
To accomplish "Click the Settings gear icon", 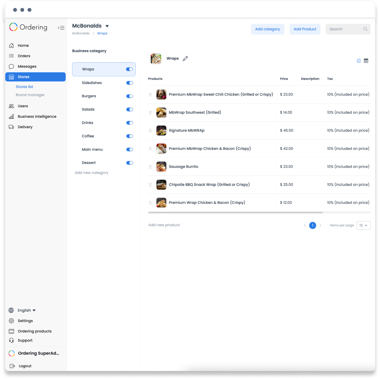I will (11, 321).
